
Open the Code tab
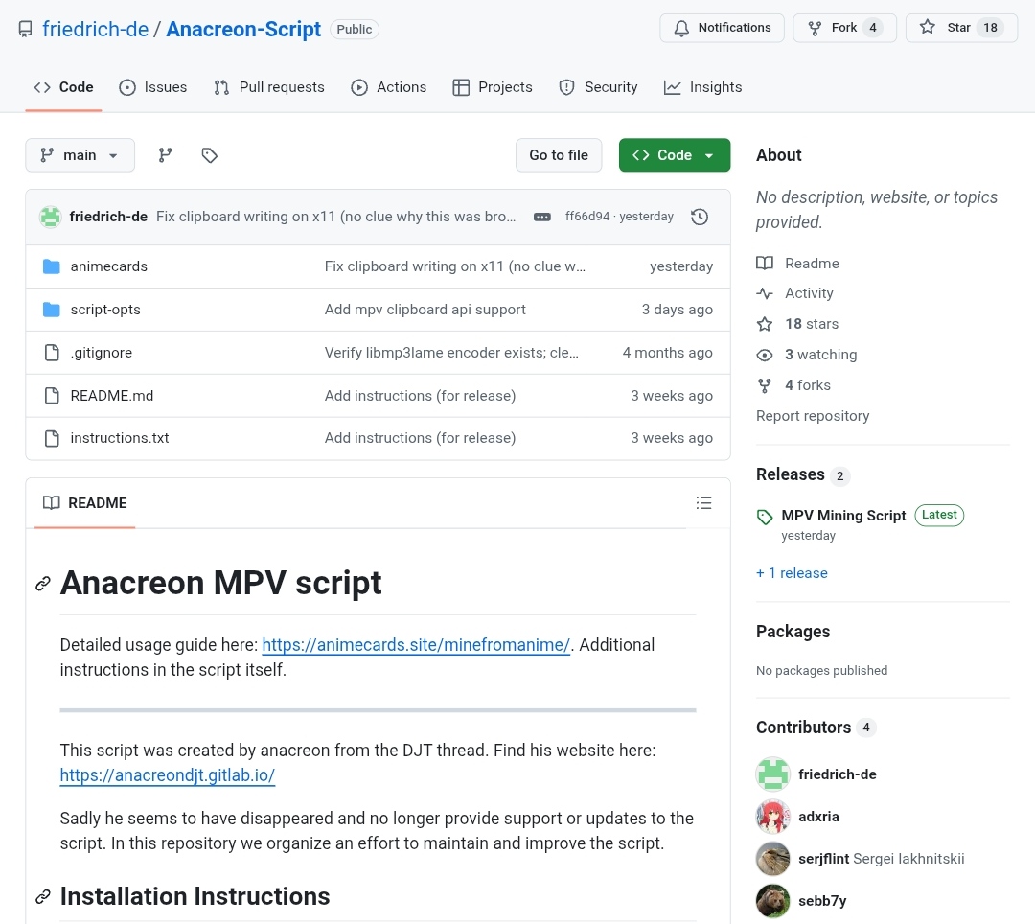tap(63, 87)
